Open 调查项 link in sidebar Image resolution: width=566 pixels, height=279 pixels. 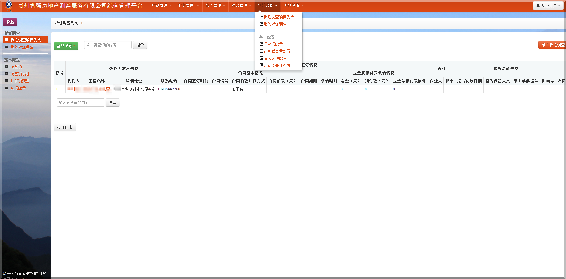coord(16,67)
